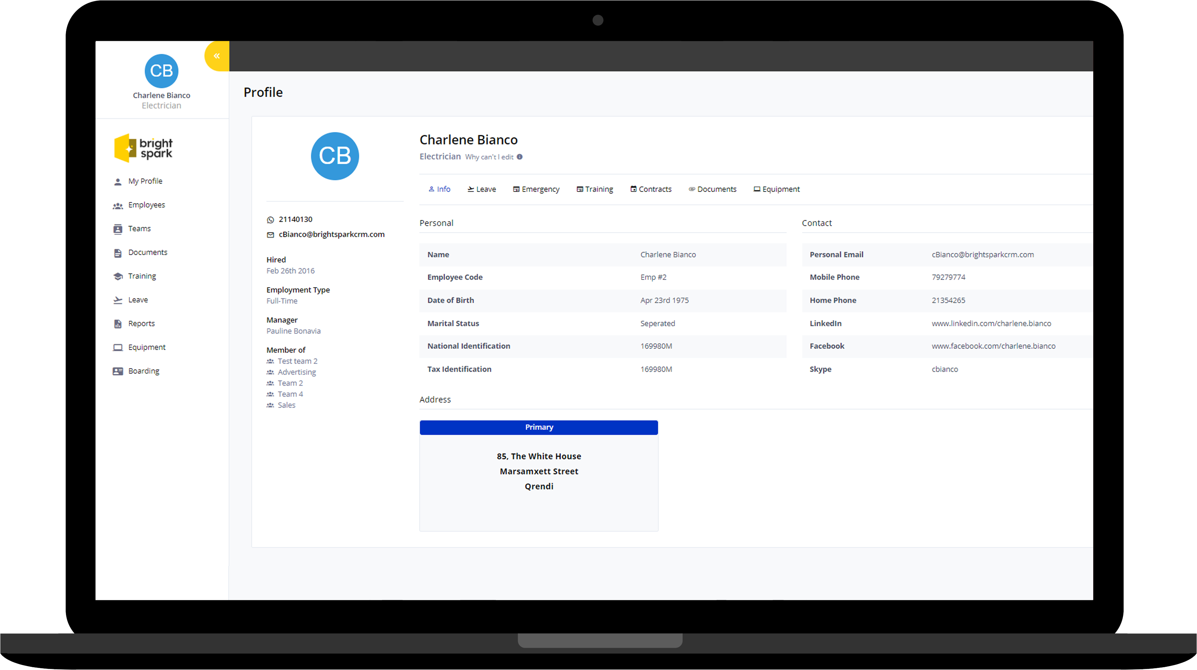Click the CB avatar in sidebar header
The width and height of the screenshot is (1197, 670).
tap(161, 71)
